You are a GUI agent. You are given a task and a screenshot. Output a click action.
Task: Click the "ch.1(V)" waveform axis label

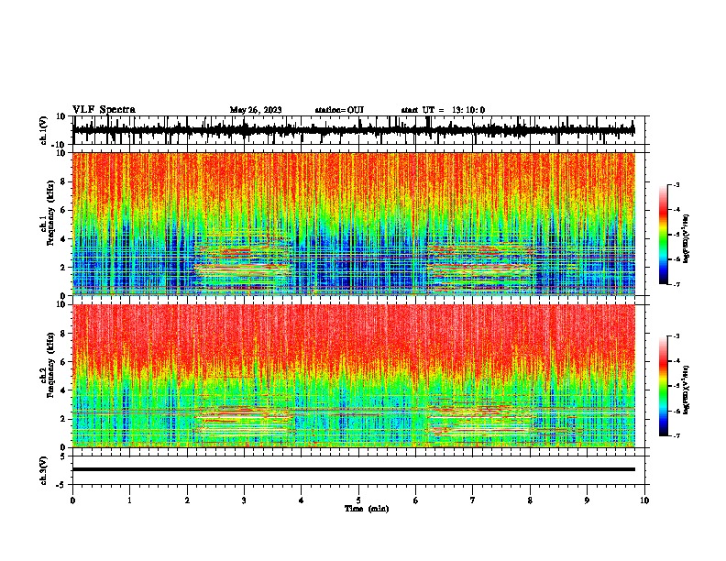pos(44,130)
